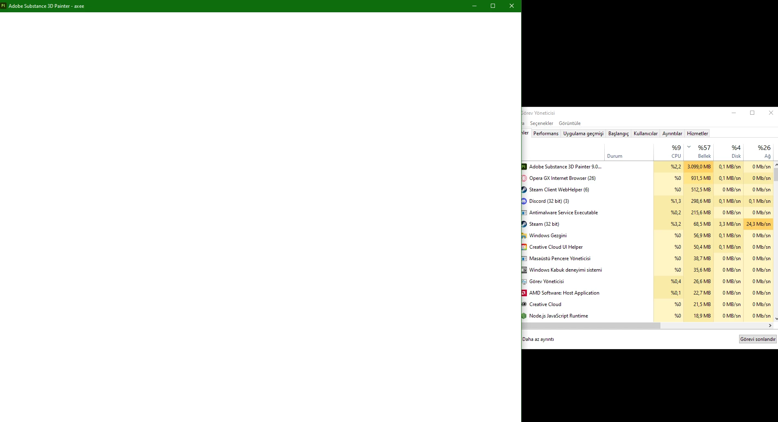Maximize the Görev Yöneticisi window
This screenshot has height=422, width=778.
click(752, 113)
